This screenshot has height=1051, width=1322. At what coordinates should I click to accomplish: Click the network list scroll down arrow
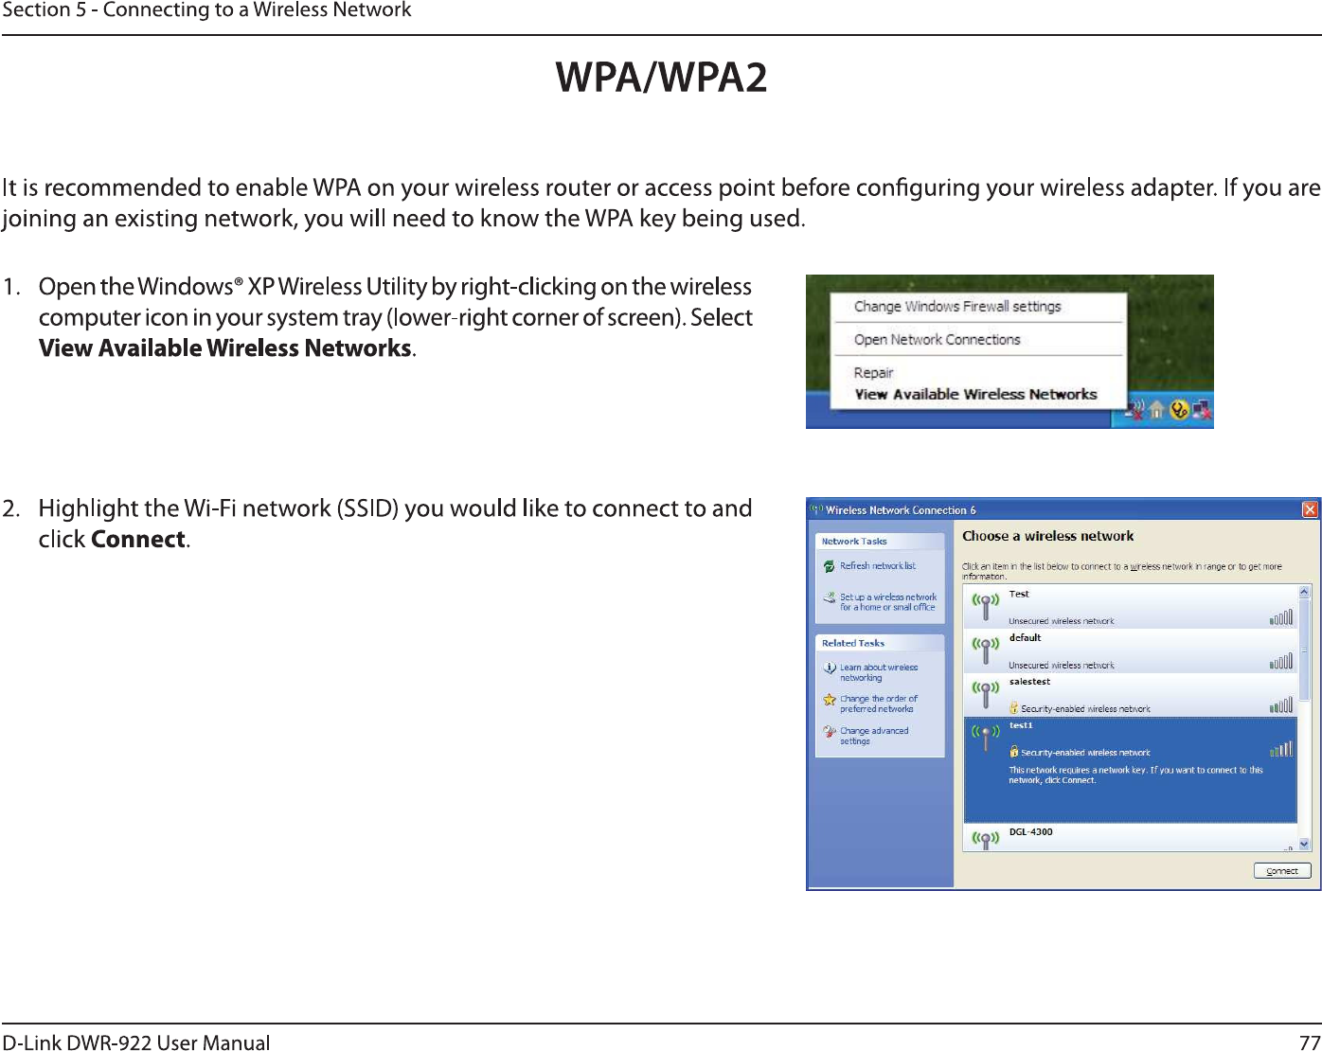1304,845
